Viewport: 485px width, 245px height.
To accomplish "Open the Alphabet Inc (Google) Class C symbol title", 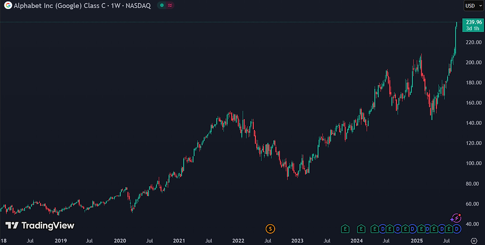I will pyautogui.click(x=59, y=5).
